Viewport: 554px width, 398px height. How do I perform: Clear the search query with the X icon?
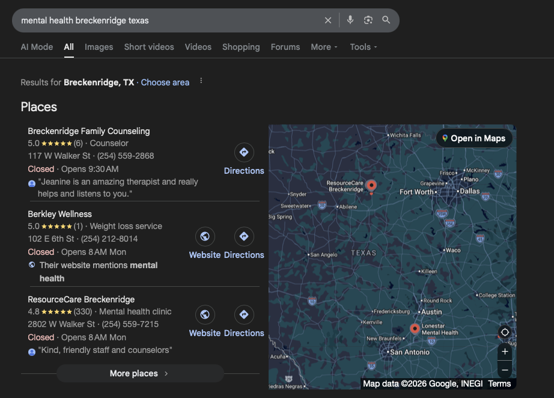point(328,20)
